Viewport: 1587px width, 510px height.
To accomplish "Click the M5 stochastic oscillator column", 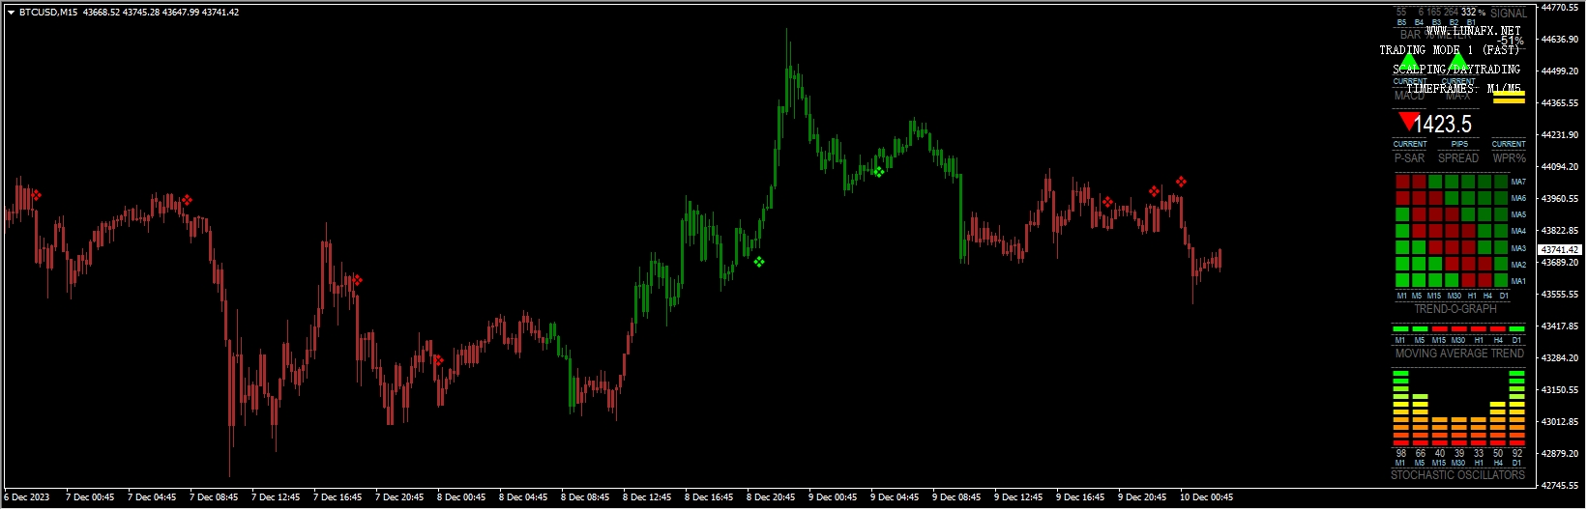I will [1420, 419].
